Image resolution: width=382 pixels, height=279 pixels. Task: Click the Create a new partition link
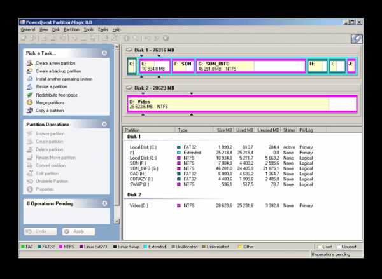tap(55, 63)
